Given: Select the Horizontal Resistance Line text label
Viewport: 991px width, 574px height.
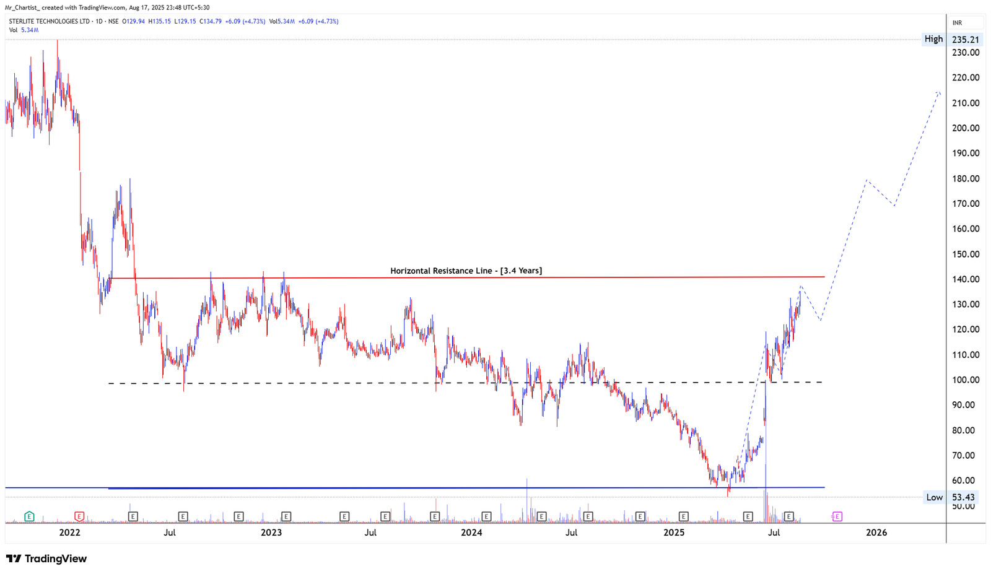Looking at the screenshot, I should pos(466,271).
